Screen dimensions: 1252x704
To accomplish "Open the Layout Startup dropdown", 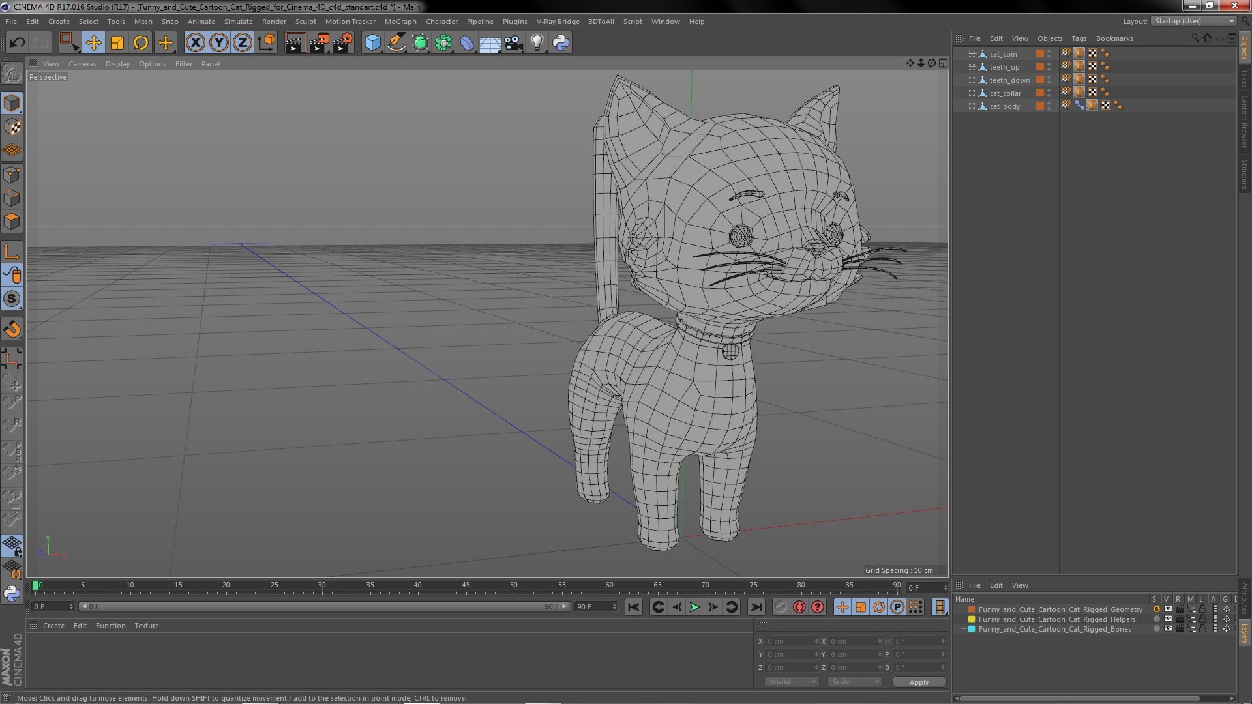I will [x=1194, y=21].
